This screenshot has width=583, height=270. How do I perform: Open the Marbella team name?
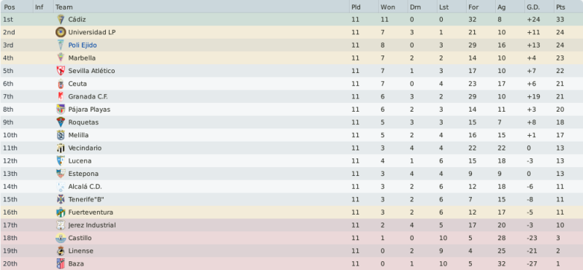(x=82, y=58)
